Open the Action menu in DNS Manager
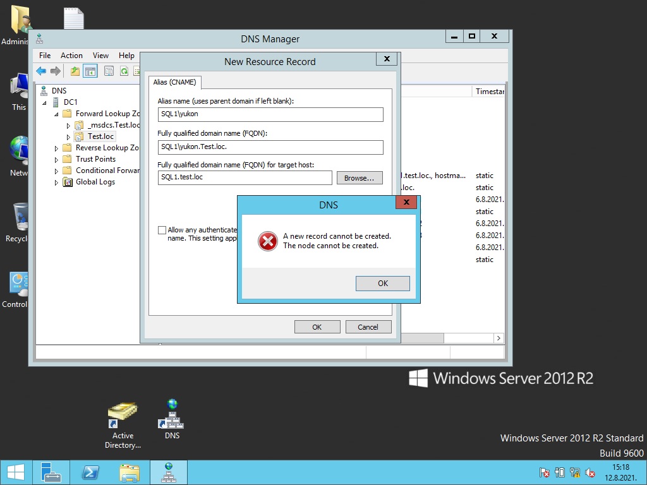The width and height of the screenshot is (647, 485). 71,56
